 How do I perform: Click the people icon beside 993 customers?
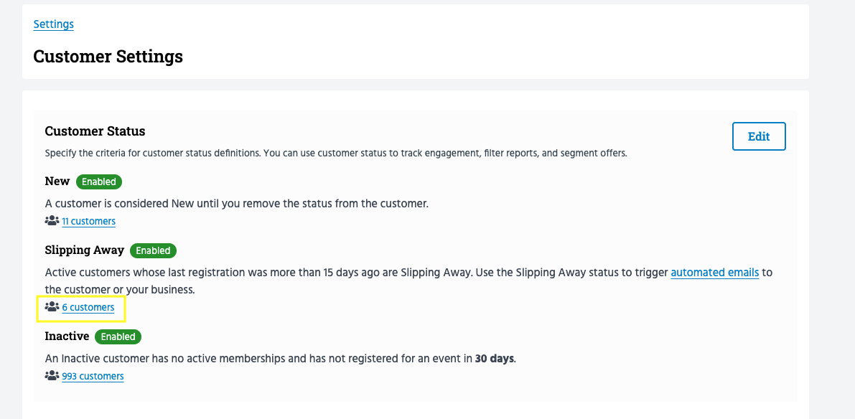[52, 376]
